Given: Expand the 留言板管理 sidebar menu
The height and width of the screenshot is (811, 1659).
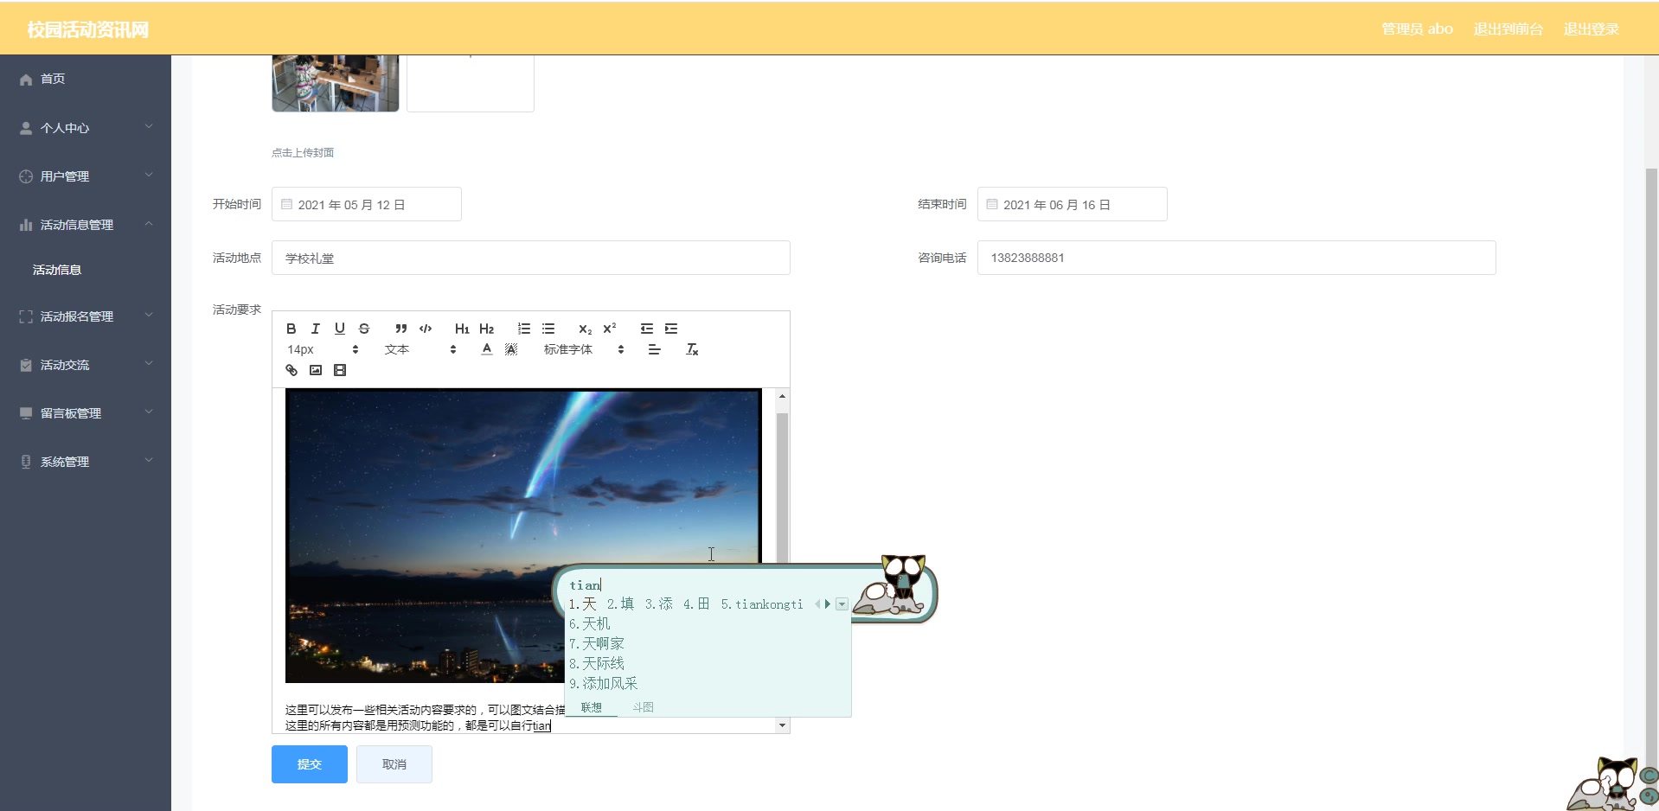Looking at the screenshot, I should pos(86,413).
